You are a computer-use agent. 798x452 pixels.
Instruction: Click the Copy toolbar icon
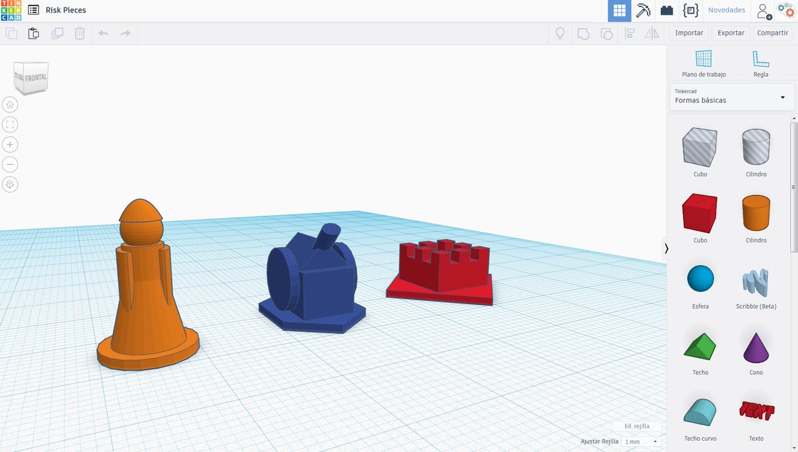coord(11,33)
